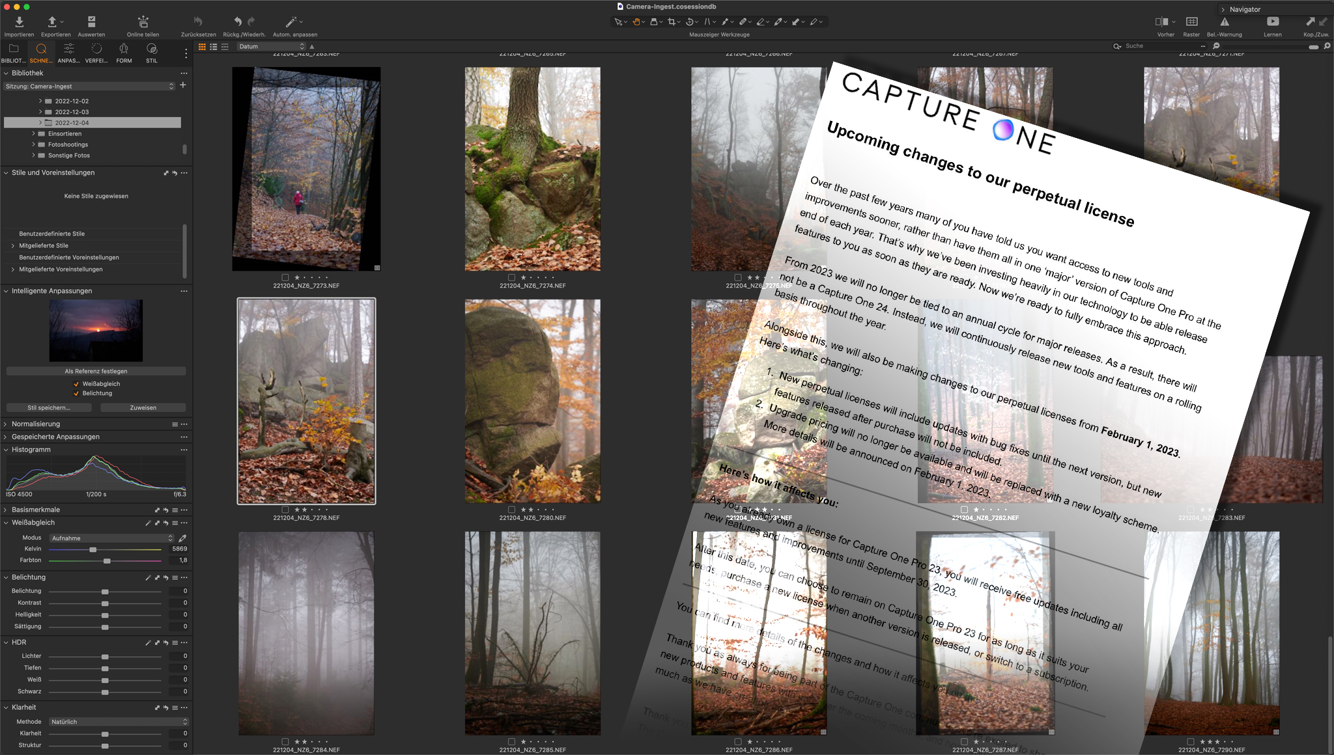
Task: Switch to the STIL tool tab
Action: [x=151, y=50]
